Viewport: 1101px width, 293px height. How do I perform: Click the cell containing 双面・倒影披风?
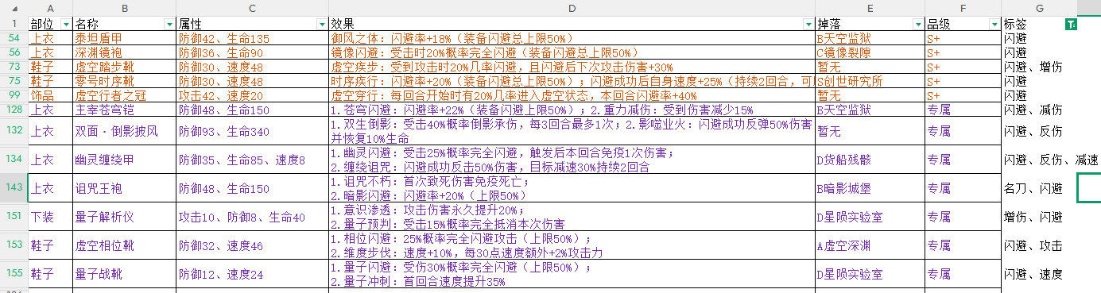pyautogui.click(x=124, y=131)
